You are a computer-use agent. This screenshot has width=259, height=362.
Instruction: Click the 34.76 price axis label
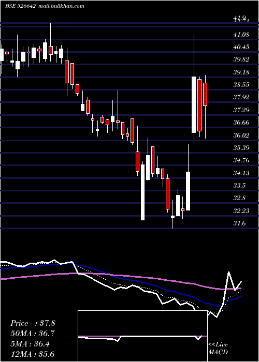pyautogui.click(x=241, y=160)
